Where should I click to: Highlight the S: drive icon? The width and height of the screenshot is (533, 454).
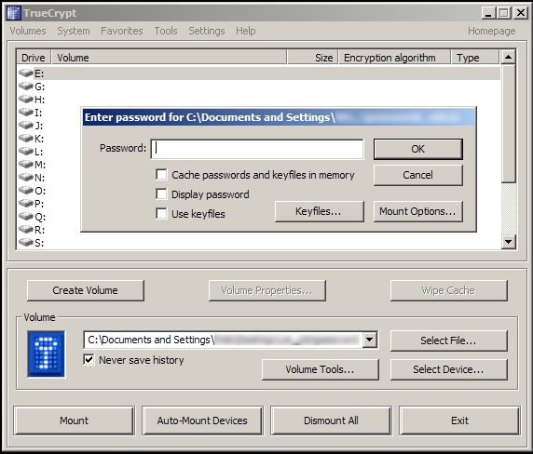[26, 242]
